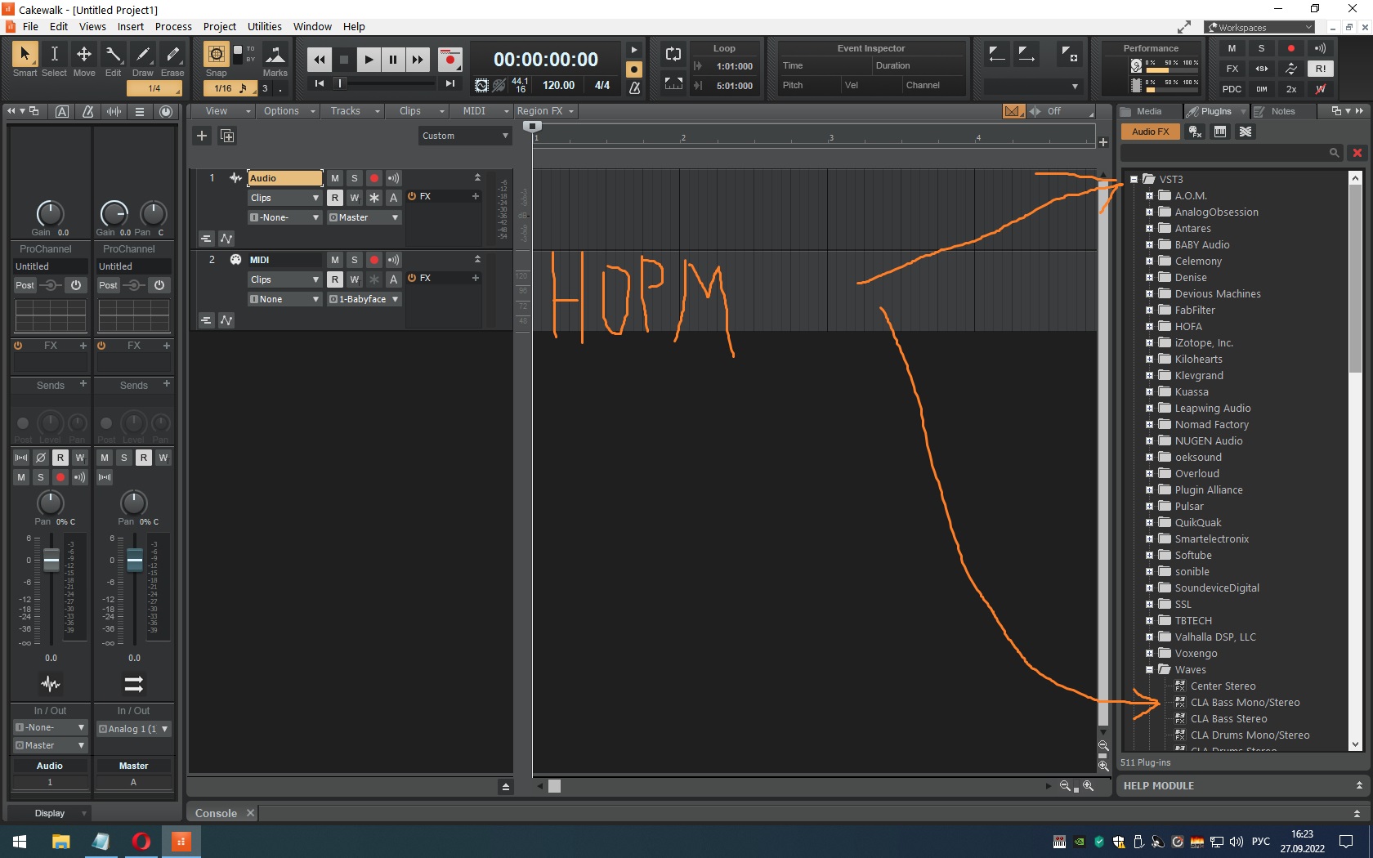Open Opera browser from the taskbar
The width and height of the screenshot is (1373, 858).
point(141,842)
